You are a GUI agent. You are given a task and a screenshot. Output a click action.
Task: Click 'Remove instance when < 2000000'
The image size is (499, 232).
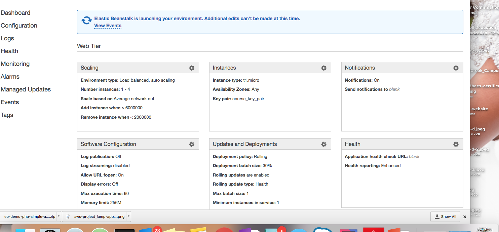coord(116,117)
